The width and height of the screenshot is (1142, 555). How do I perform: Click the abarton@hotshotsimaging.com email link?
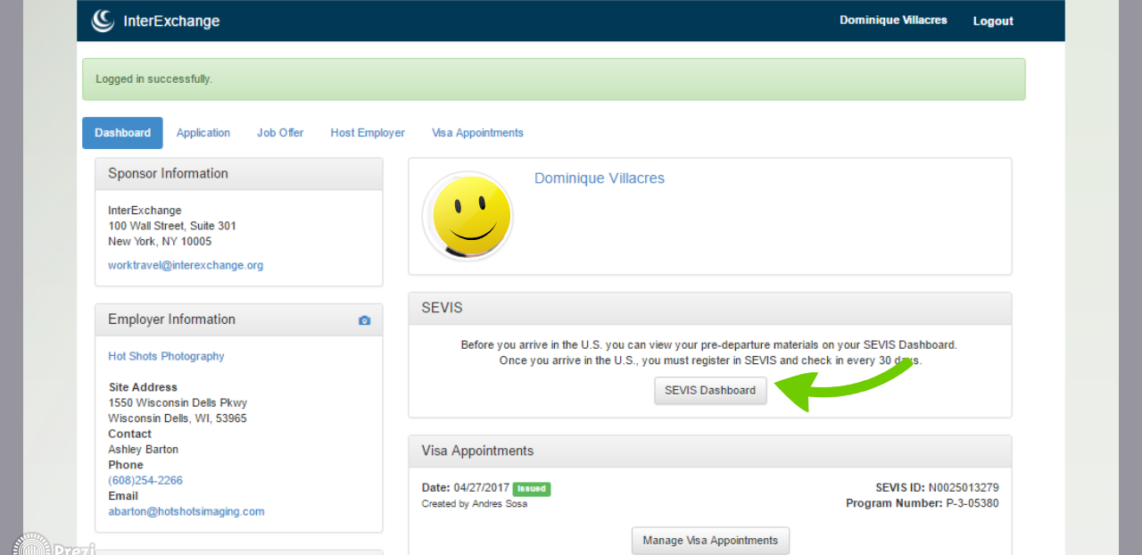(x=186, y=511)
